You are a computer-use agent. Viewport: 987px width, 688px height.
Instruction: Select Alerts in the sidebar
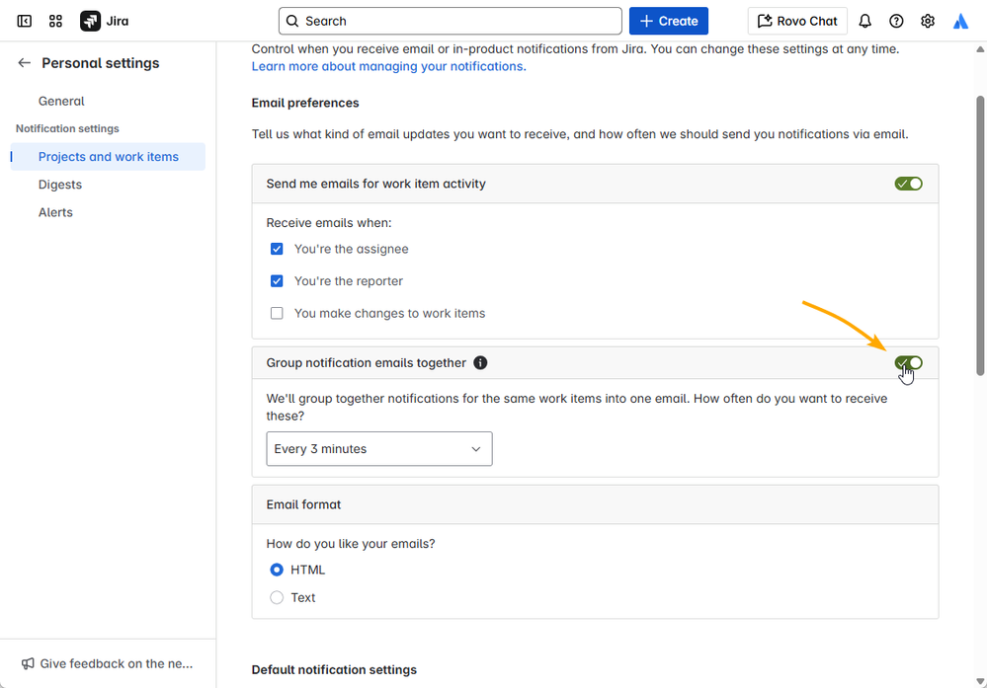(x=55, y=212)
